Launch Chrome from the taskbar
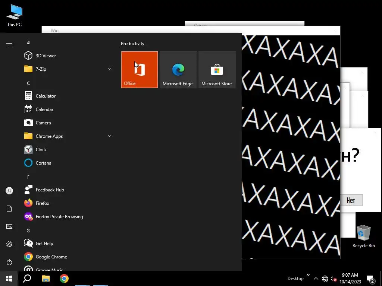This screenshot has height=286, width=382. tap(64, 279)
